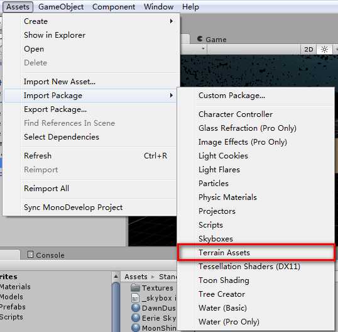Select the MoonShine material icon
338x332 pixels.
point(136,328)
